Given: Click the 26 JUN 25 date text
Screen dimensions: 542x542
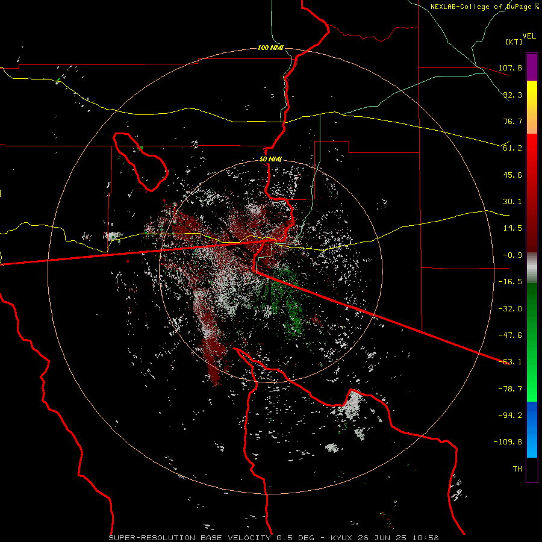Looking at the screenshot, I should (x=382, y=538).
